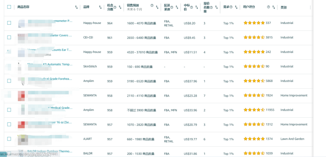Click 5868 rating stars in Amplim row
Viewport: 326px width, 157px height.
tap(254, 81)
